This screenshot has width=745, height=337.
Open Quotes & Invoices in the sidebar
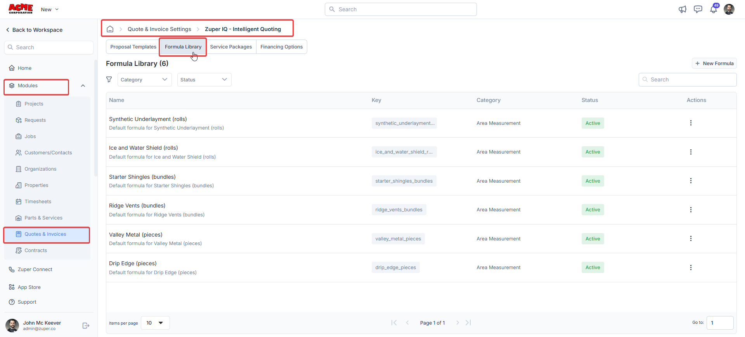coord(47,234)
